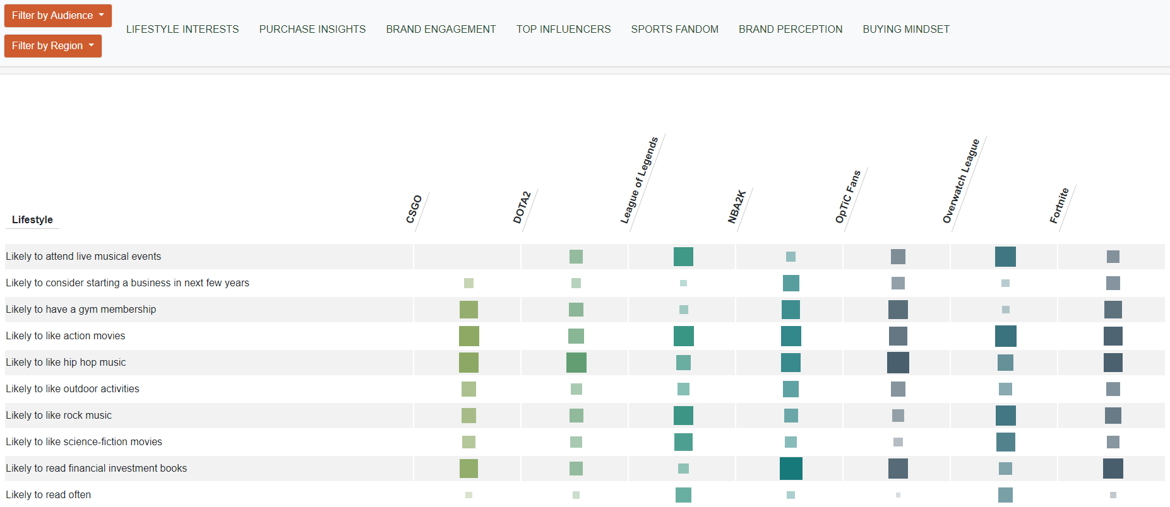Open the Purchase Insights tab
1170x507 pixels.
point(313,29)
